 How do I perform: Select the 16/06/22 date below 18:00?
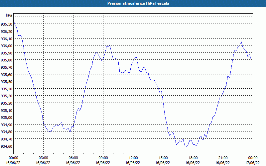(x=193, y=163)
